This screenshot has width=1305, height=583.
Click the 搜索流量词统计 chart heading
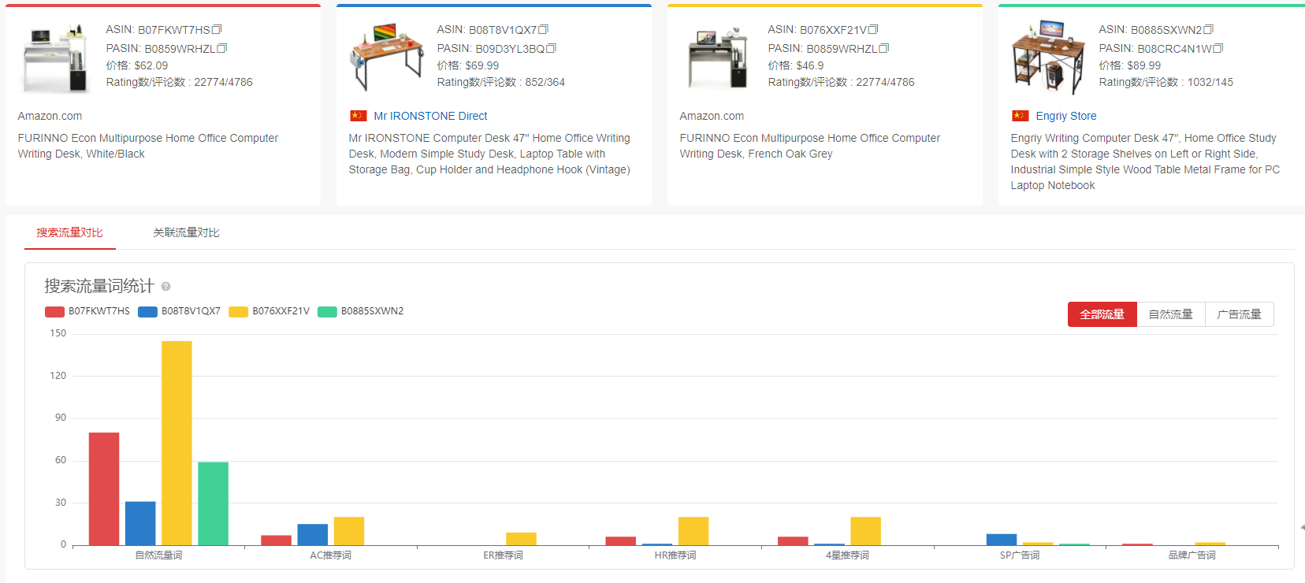[99, 286]
